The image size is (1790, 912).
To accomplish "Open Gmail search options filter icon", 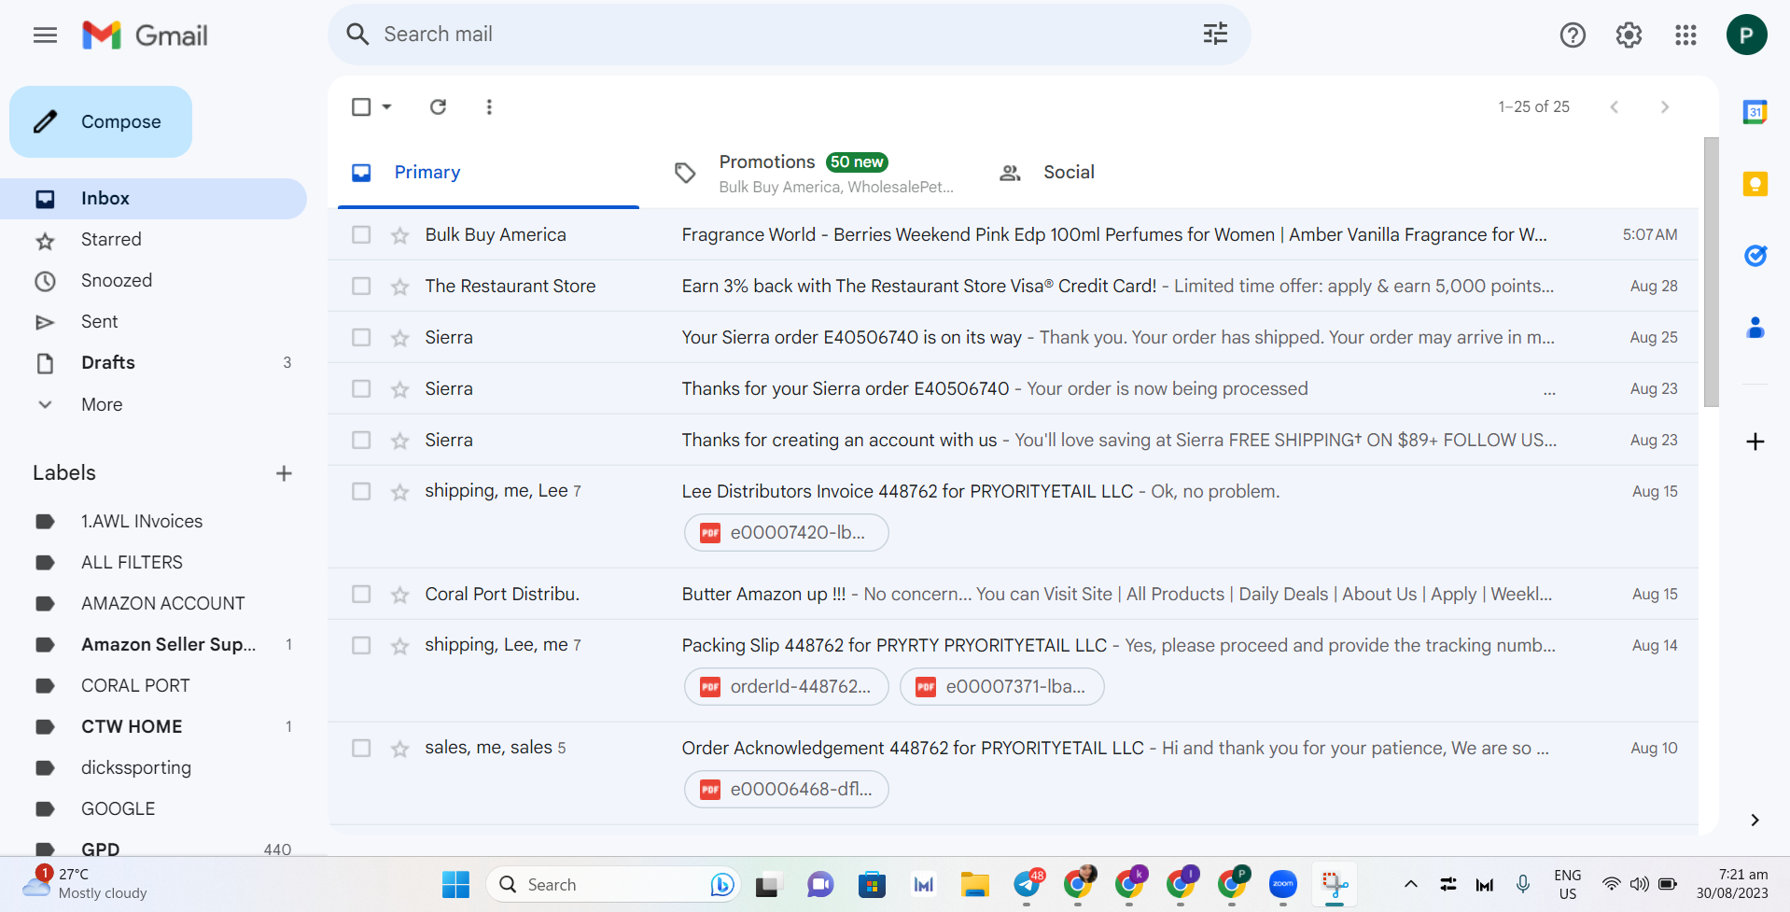I will 1215,35.
